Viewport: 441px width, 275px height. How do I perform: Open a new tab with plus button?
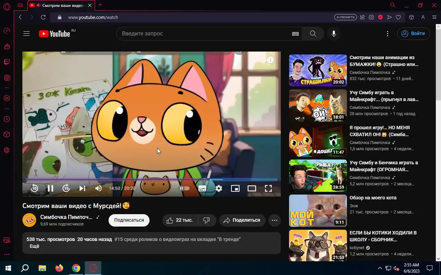click(x=100, y=5)
